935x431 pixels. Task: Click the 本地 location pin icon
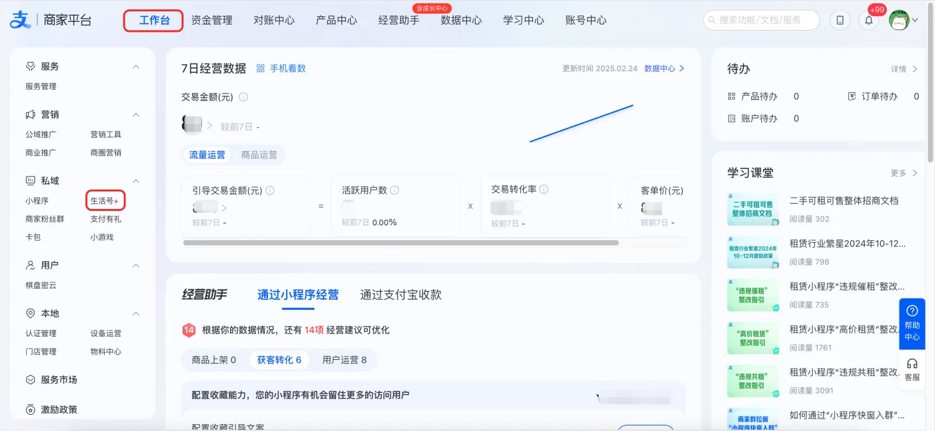coord(30,314)
